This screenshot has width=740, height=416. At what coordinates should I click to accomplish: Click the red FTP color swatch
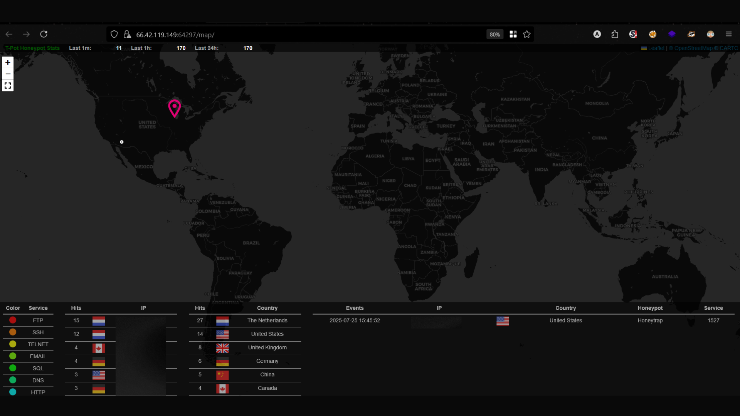point(13,320)
